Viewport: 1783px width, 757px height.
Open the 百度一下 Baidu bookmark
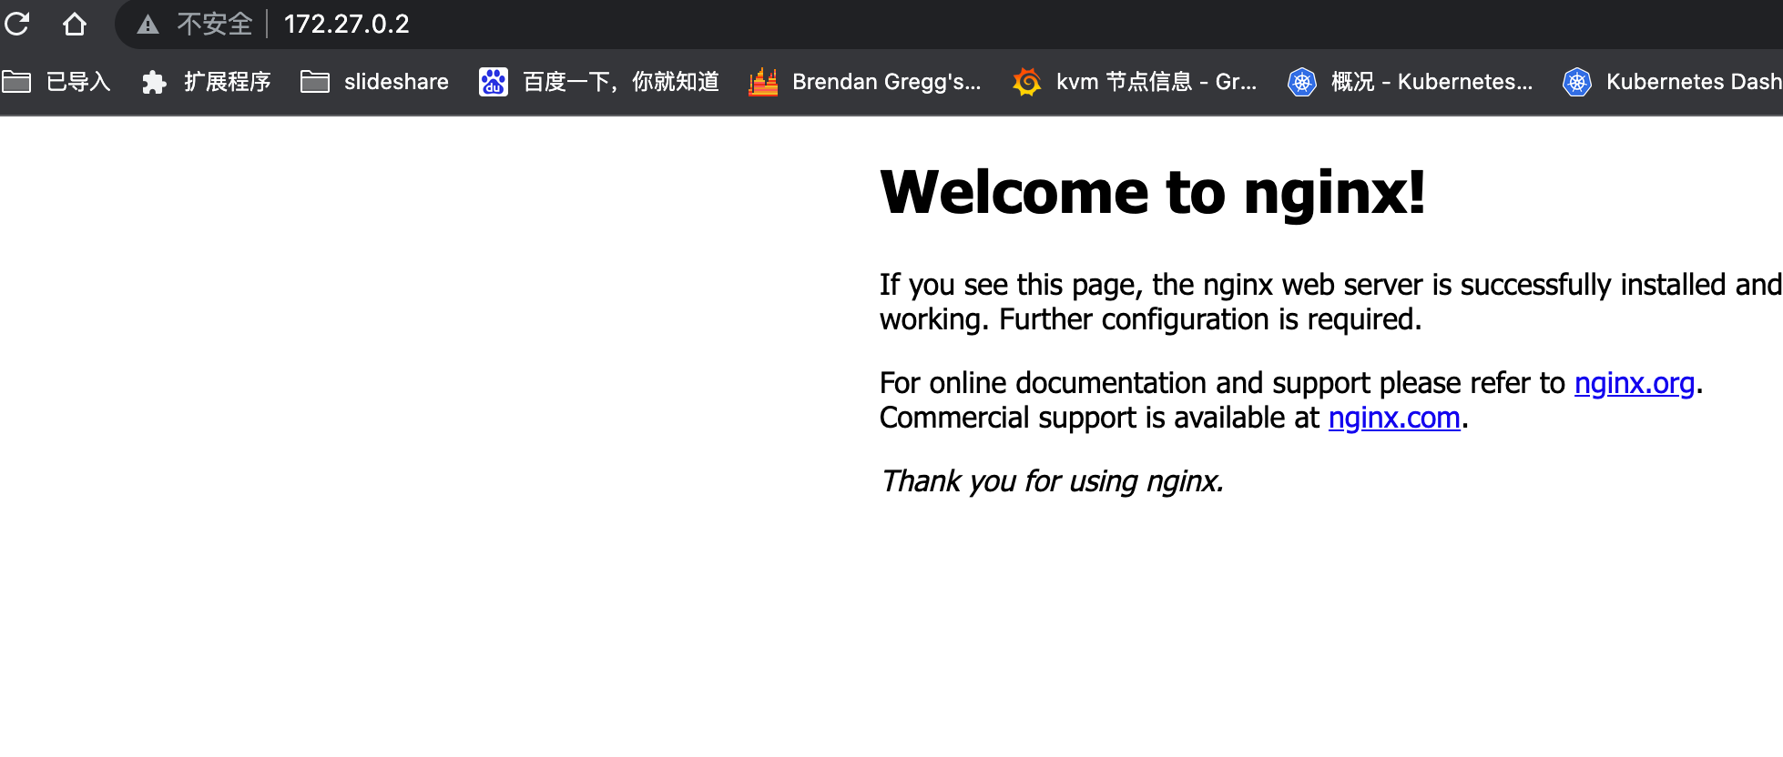(599, 82)
